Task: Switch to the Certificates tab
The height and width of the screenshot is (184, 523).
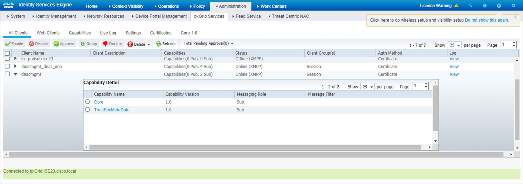Action: coord(161,33)
